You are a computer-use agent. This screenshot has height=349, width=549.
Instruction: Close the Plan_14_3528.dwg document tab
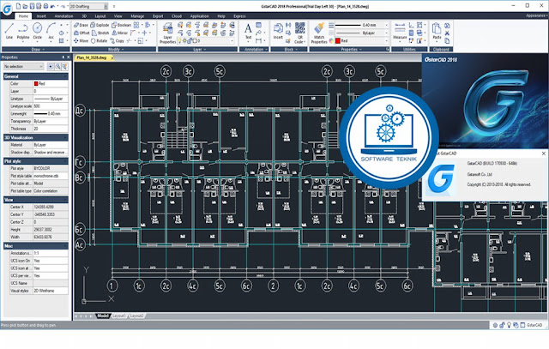pyautogui.click(x=112, y=57)
